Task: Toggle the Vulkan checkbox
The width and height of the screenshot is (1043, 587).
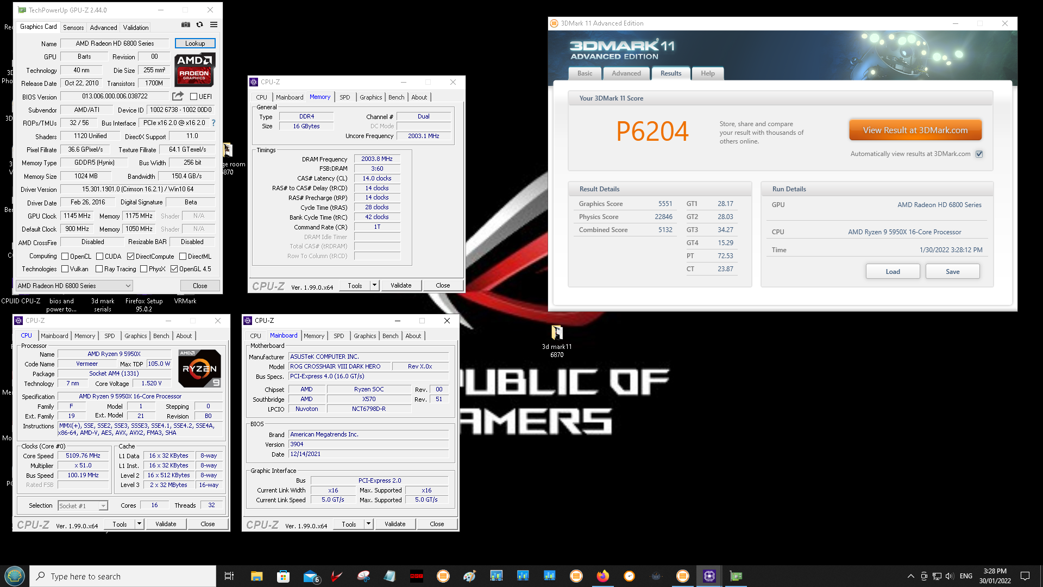Action: 65,269
